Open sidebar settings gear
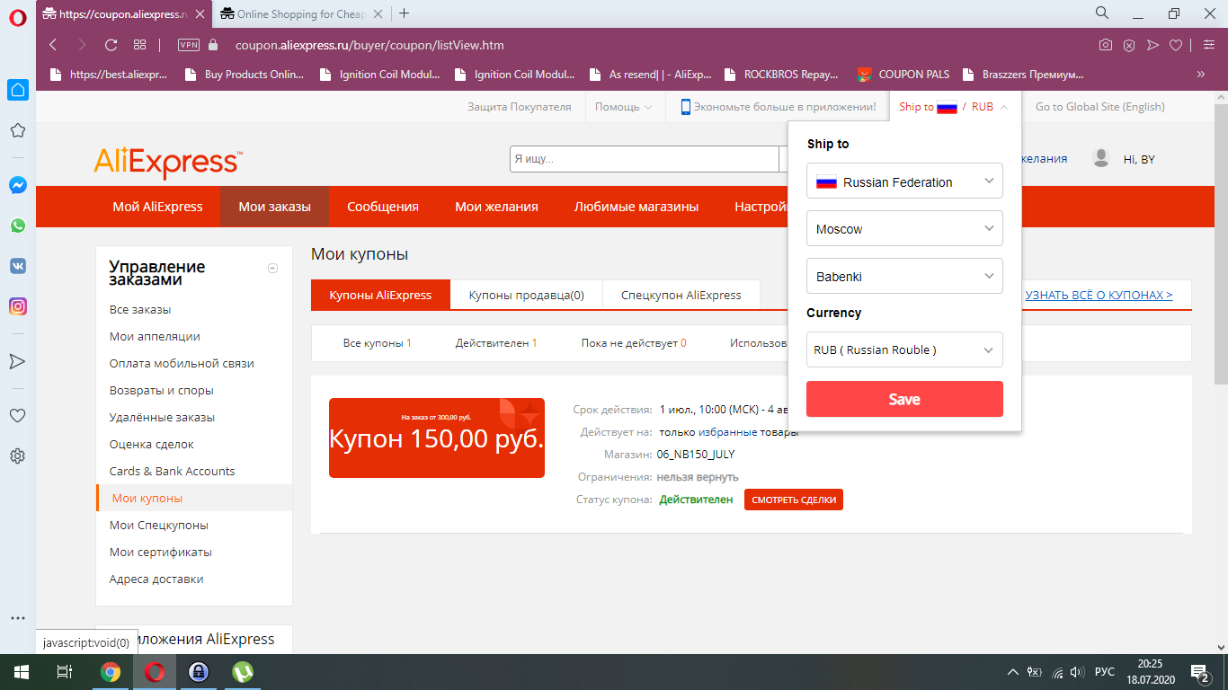 click(17, 456)
